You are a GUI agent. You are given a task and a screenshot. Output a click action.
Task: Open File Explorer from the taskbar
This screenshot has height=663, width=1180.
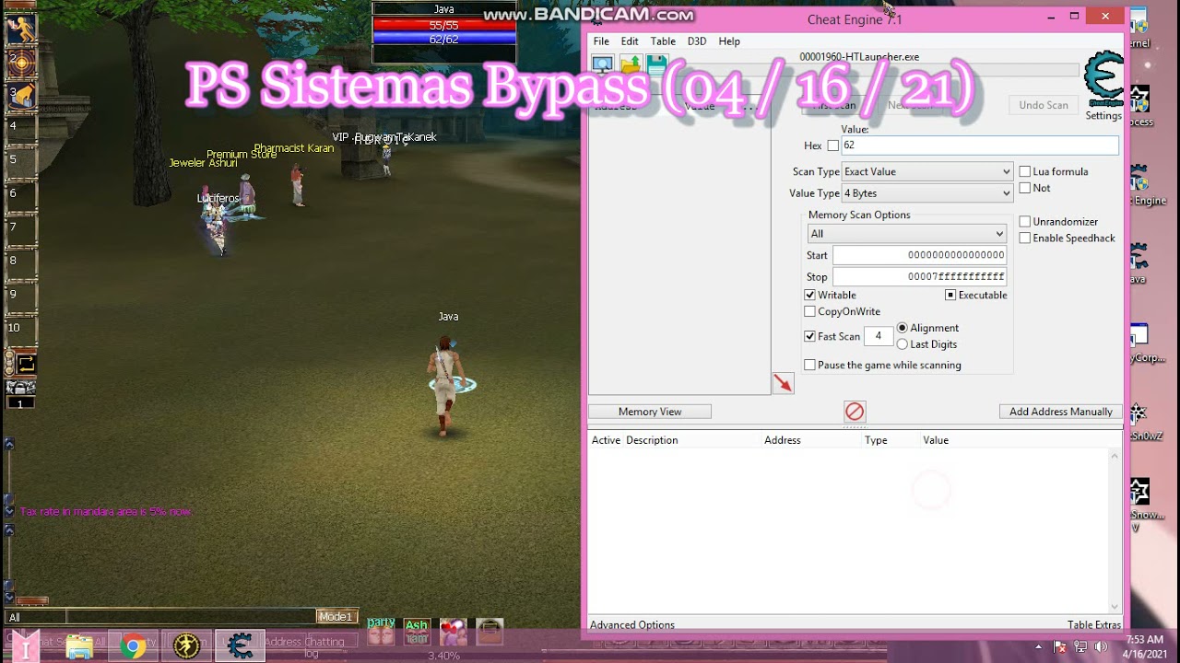click(79, 646)
